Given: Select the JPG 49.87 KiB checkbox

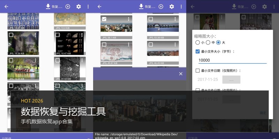Looking at the screenshot, I should [x=104, y=44].
